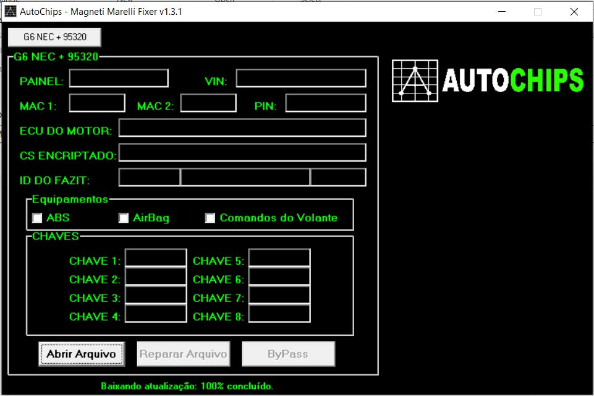The width and height of the screenshot is (594, 396).
Task: Click the ECU DO MOTOR field
Action: pyautogui.click(x=242, y=128)
